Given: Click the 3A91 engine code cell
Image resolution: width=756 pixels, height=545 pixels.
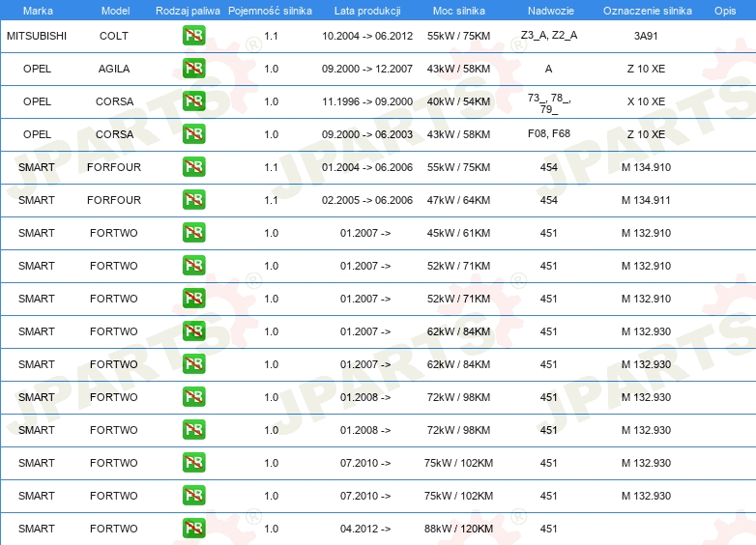Looking at the screenshot, I should 645,36.
